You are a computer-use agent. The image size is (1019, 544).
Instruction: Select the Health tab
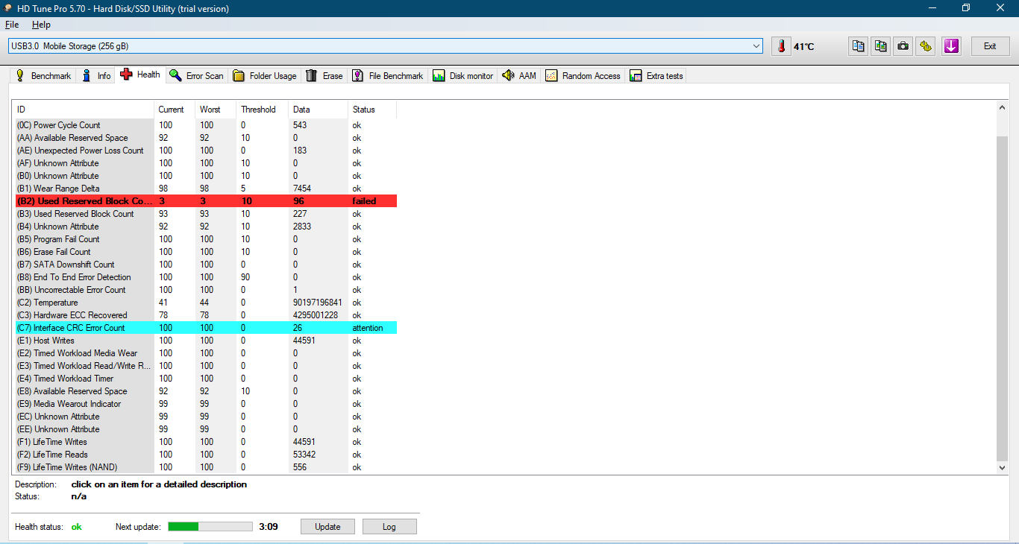point(139,75)
